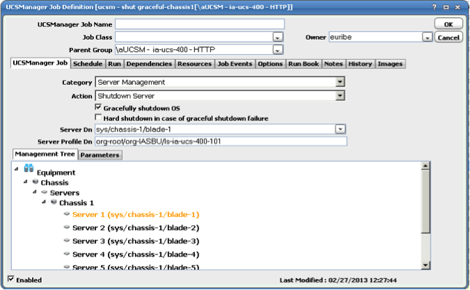Click the Chassis 1 node icon
Viewport: 470px width, 290px height.
pyautogui.click(x=54, y=202)
